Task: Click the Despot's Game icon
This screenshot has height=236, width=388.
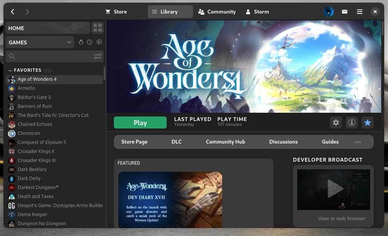Action: tap(12, 206)
